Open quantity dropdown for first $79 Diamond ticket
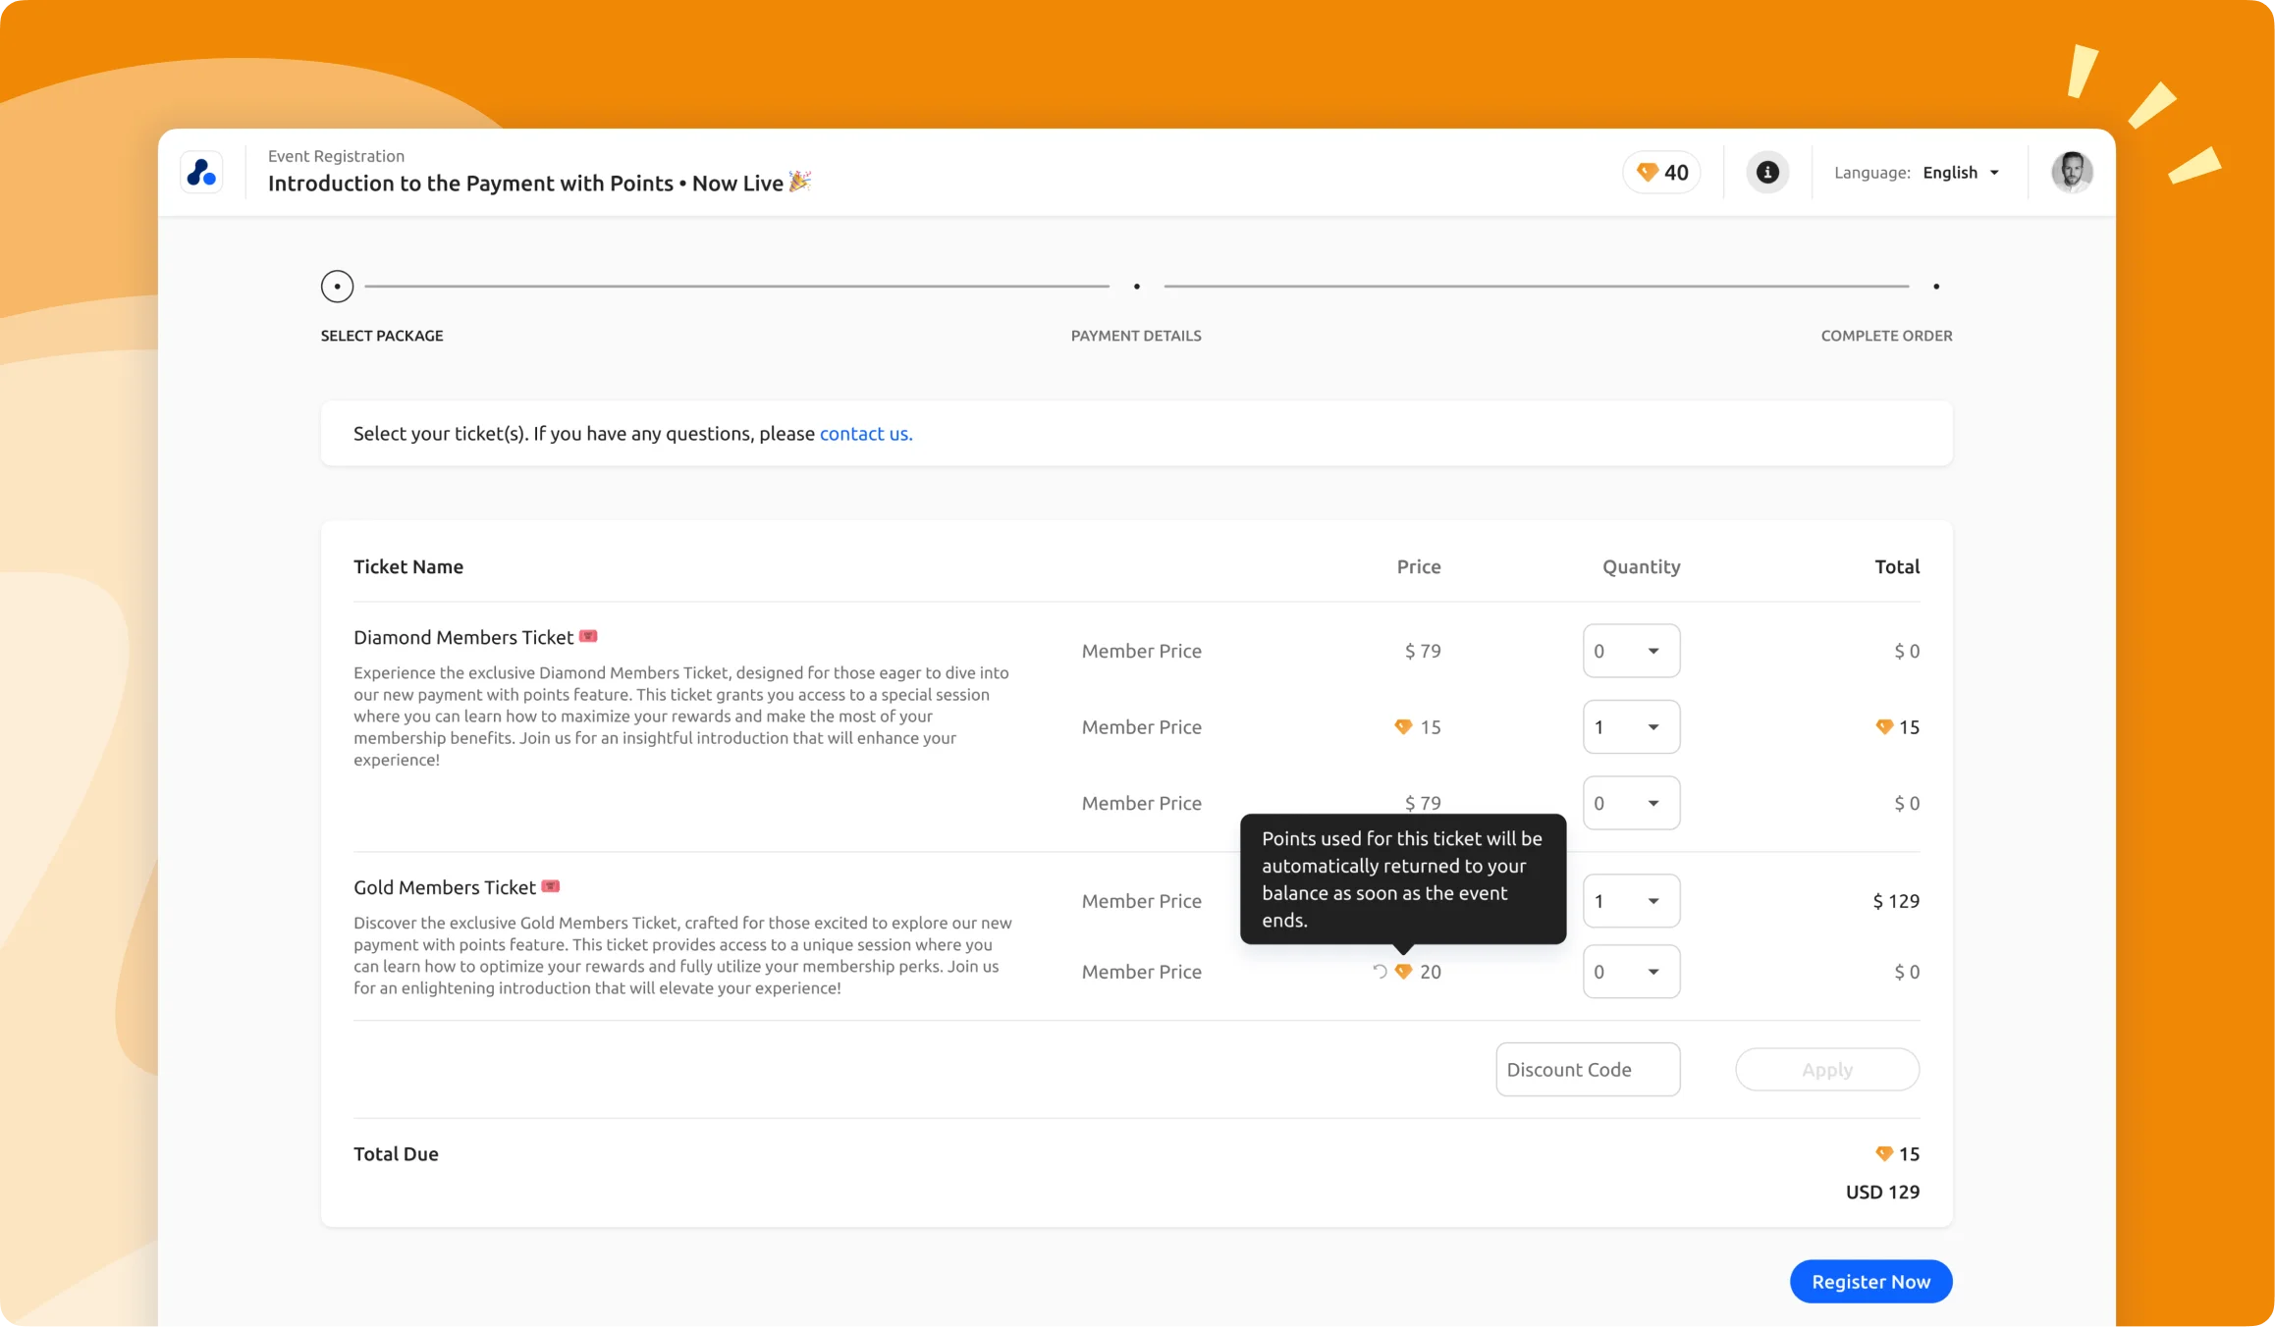 [1631, 651]
